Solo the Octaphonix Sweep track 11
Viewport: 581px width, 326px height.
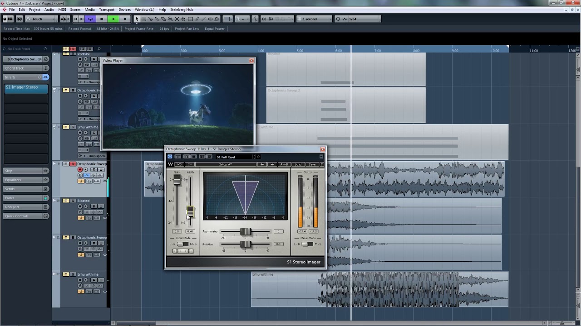pos(73,237)
